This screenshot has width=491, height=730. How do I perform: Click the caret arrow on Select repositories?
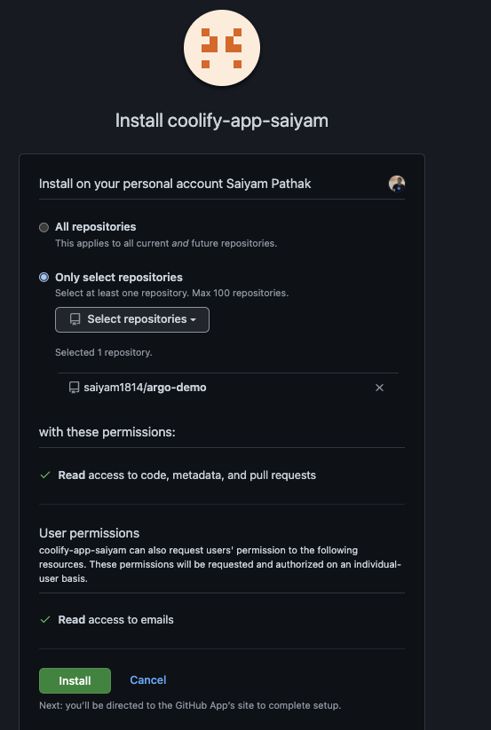(x=193, y=320)
